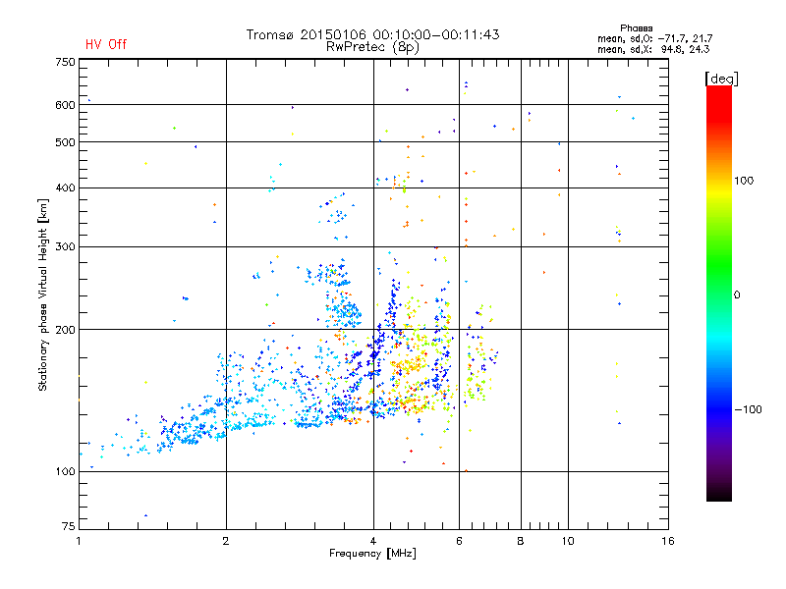Click the y-axis tick label '400'
Image resolution: width=786 pixels, height=589 pixels.
click(x=65, y=188)
